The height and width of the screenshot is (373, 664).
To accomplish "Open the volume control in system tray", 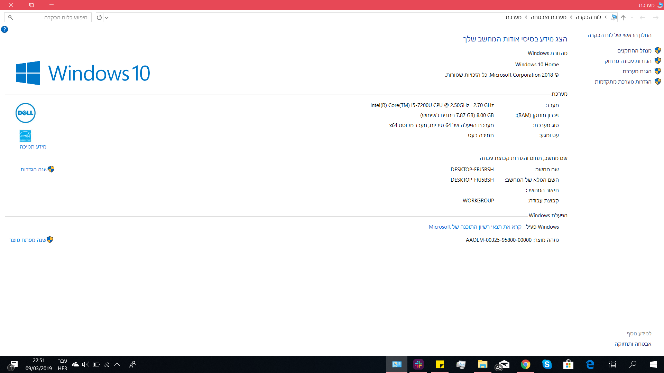I will pyautogui.click(x=85, y=364).
